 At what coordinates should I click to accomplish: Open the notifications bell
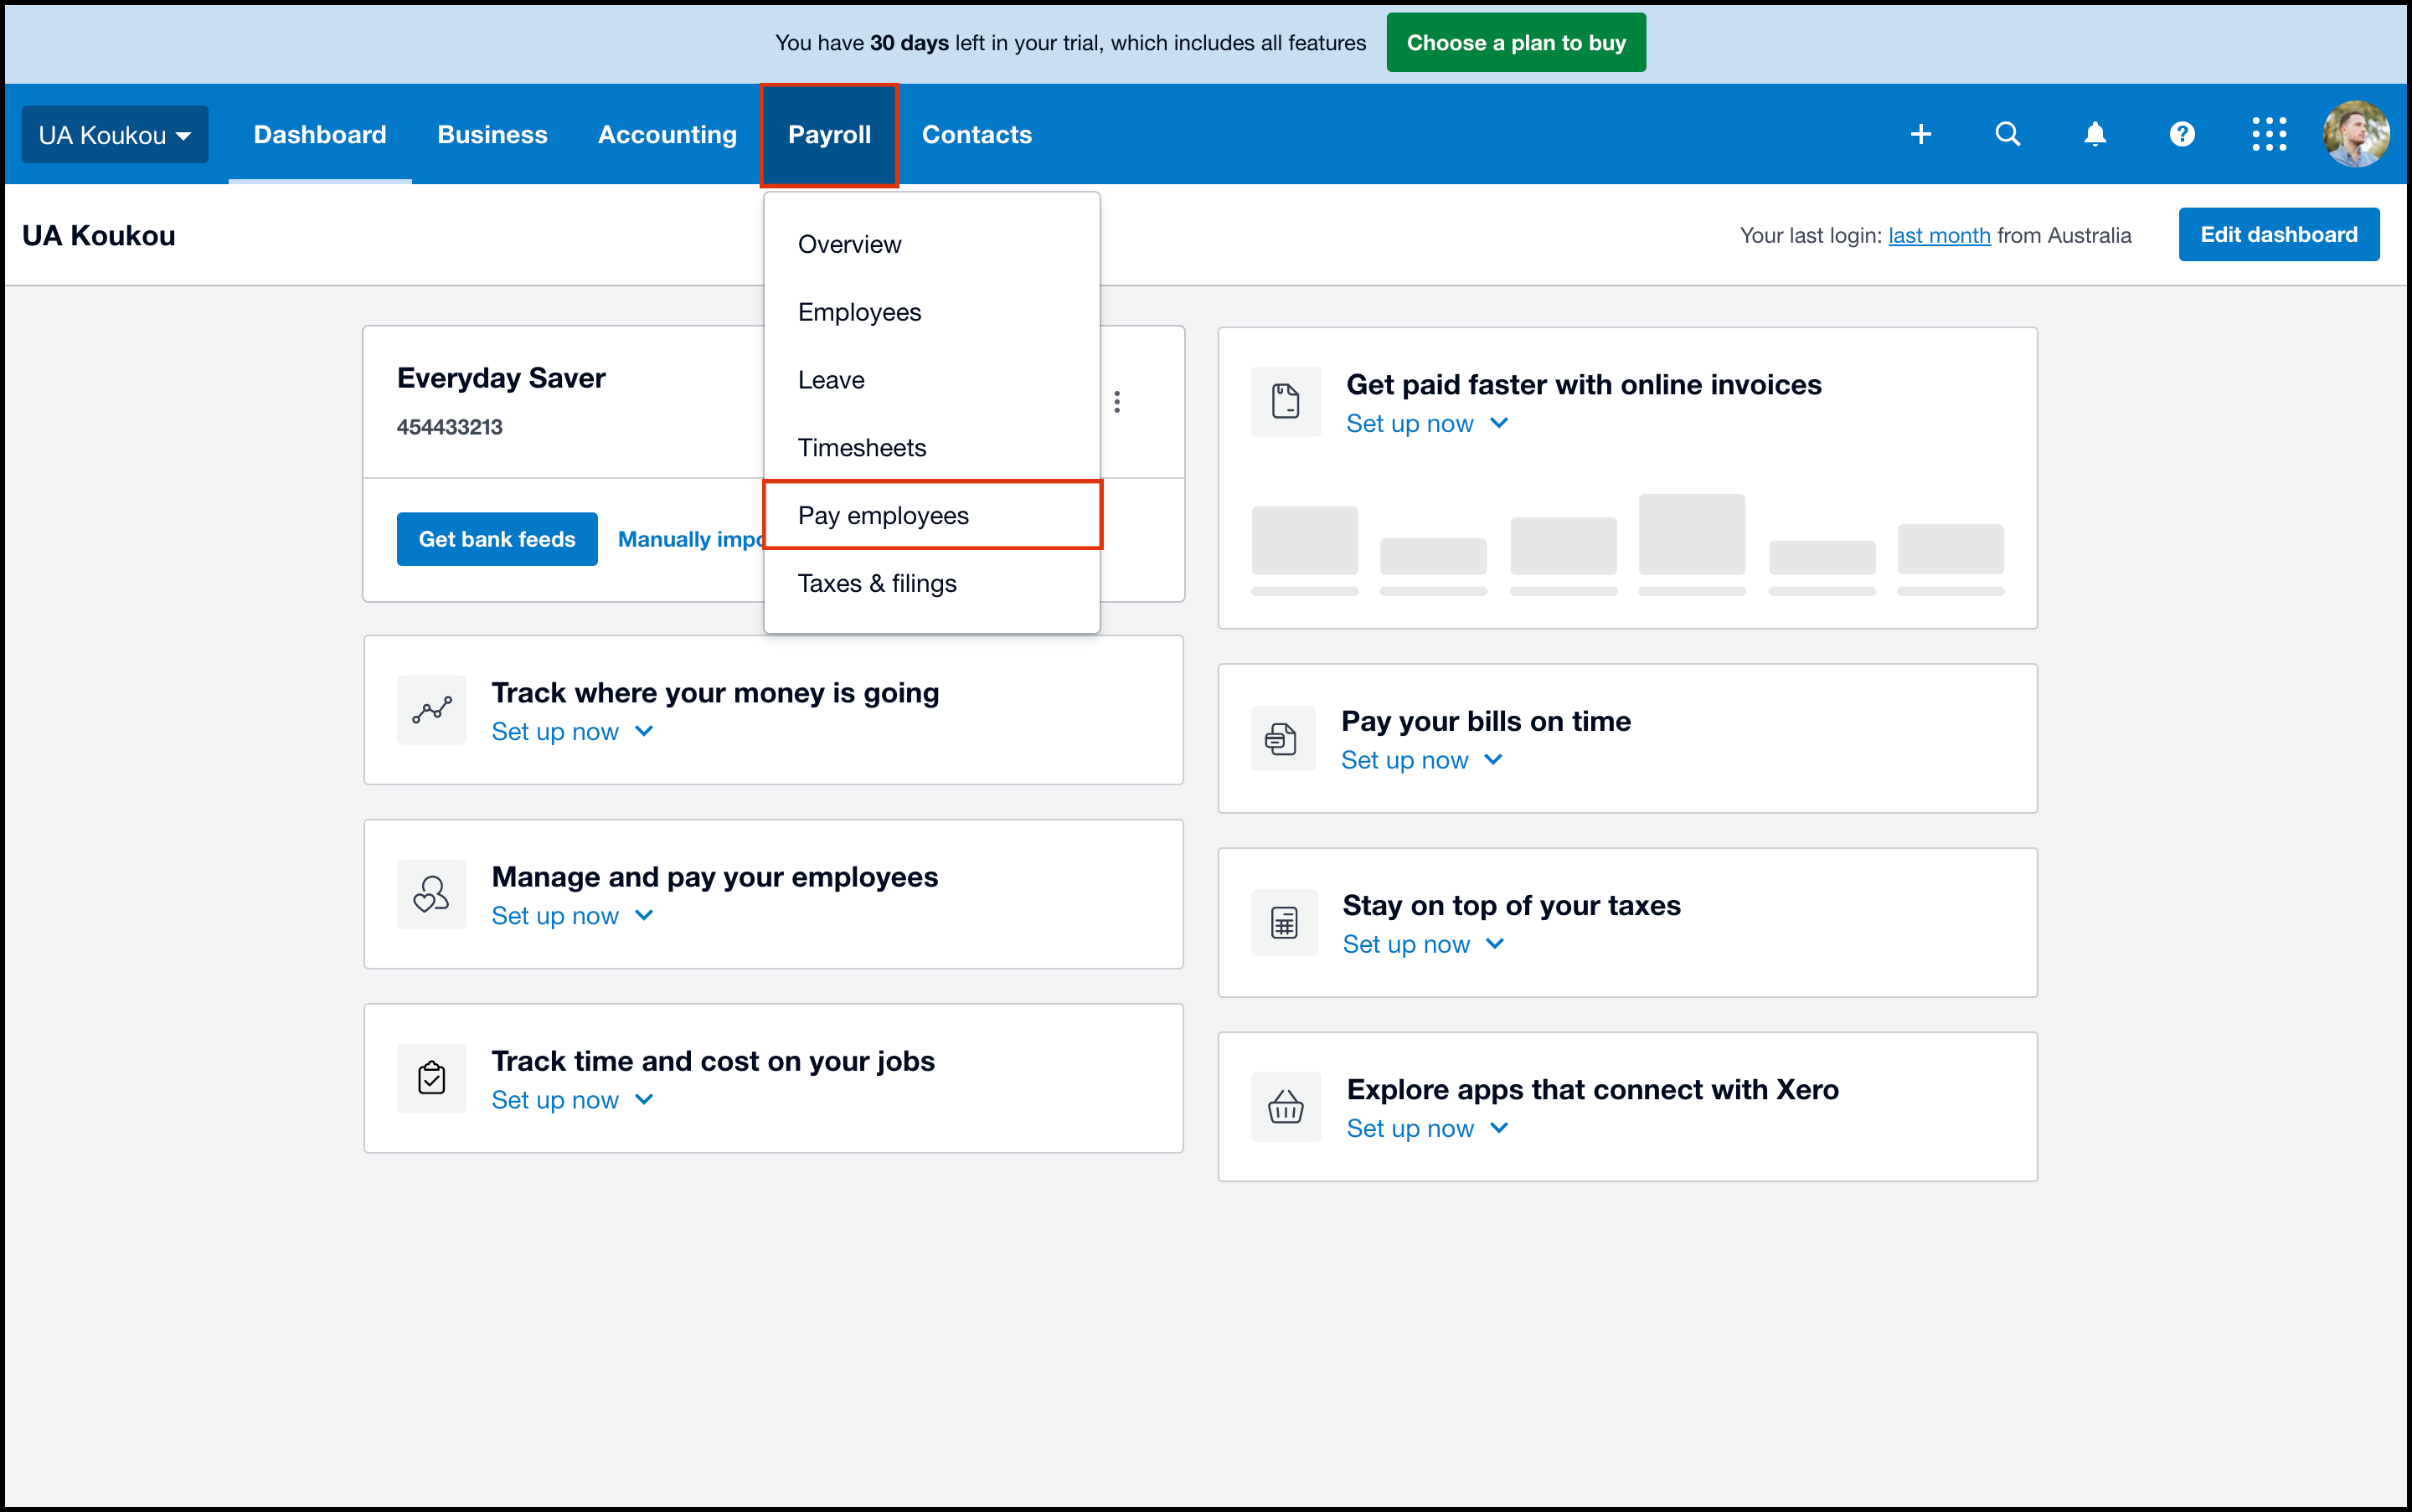point(2094,134)
